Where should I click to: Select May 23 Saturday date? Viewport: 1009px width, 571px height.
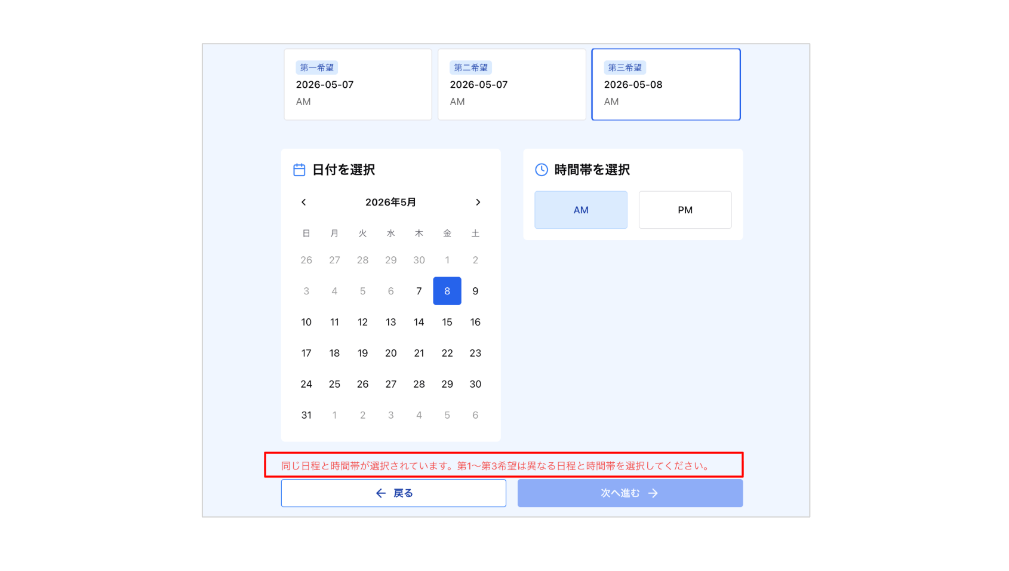tap(475, 353)
